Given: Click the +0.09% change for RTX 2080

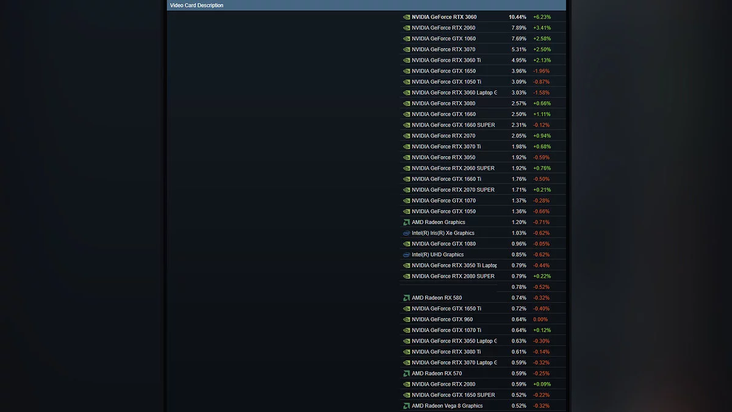Looking at the screenshot, I should coord(542,385).
